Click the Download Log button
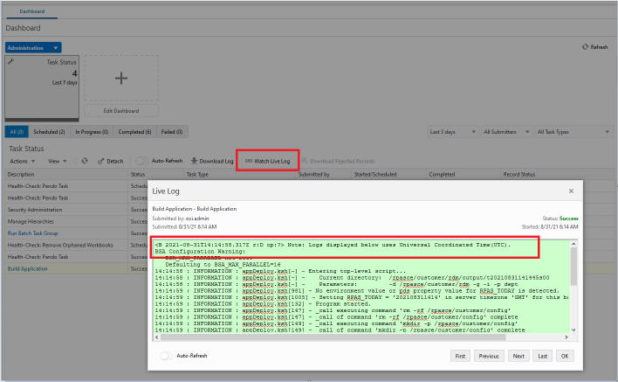Viewport: 618px width, 382px height. point(212,161)
